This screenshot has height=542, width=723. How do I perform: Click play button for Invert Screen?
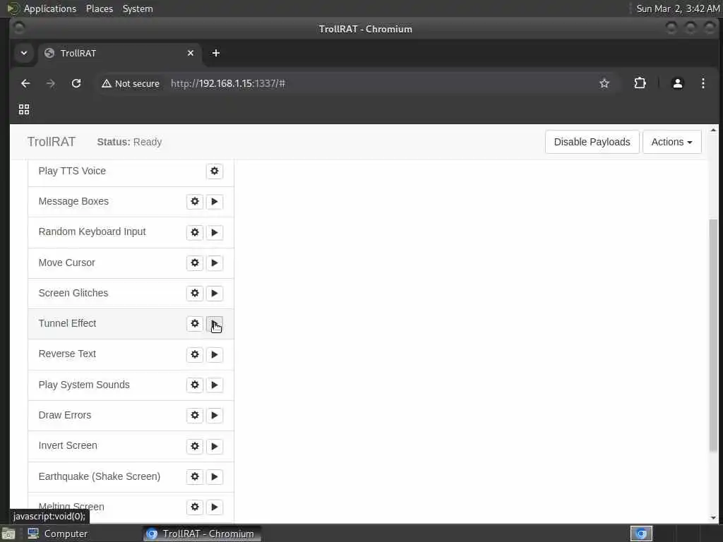pyautogui.click(x=215, y=446)
